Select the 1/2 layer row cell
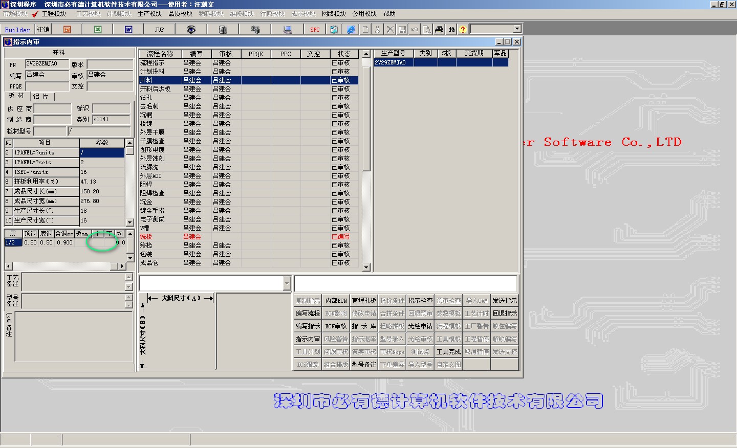 click(x=13, y=242)
